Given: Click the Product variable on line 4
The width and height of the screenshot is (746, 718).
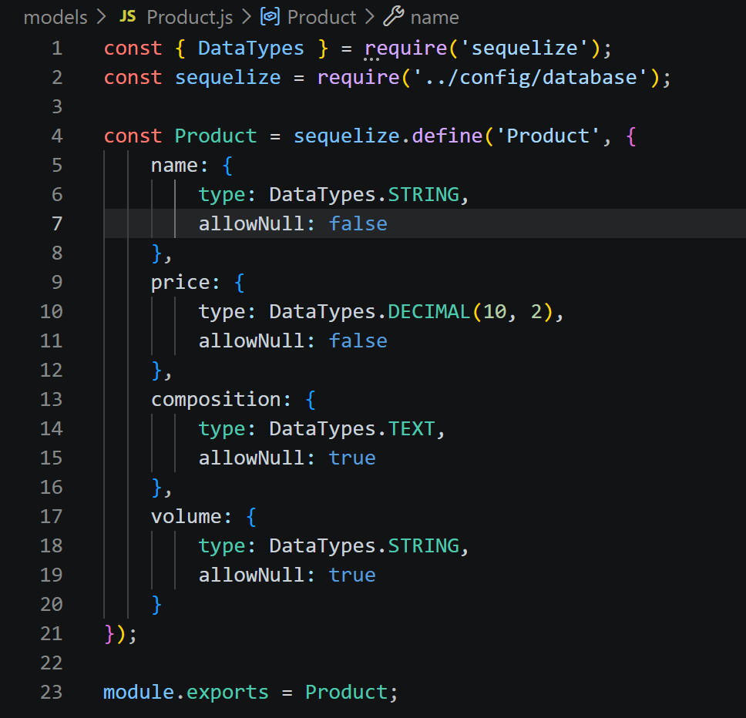Looking at the screenshot, I should pos(215,136).
